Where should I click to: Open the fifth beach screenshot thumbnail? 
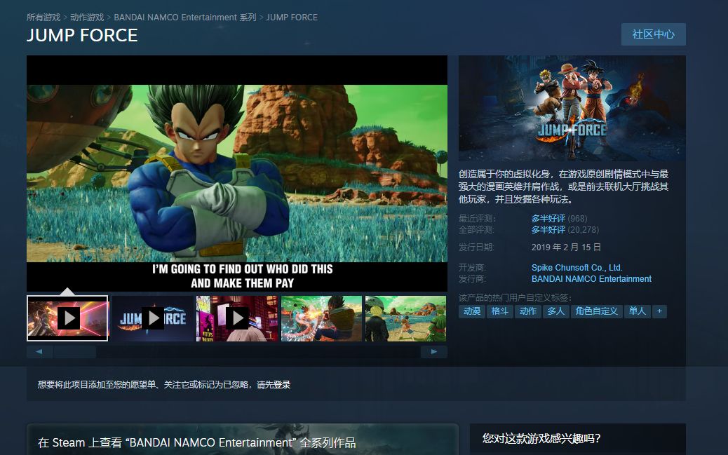pyautogui.click(x=405, y=318)
